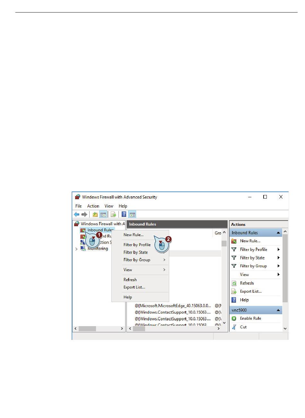This screenshot has height=418, width=305.
Task: Click the Gro column header in the rules list
Action: 218,233
